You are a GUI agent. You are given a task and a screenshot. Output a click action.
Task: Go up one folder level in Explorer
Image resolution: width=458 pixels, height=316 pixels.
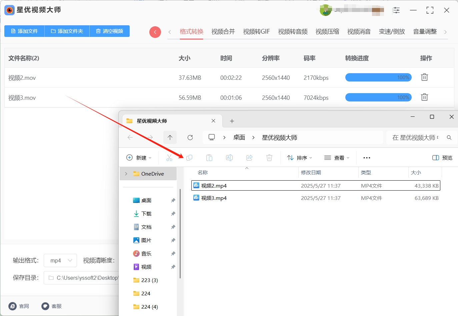point(170,137)
